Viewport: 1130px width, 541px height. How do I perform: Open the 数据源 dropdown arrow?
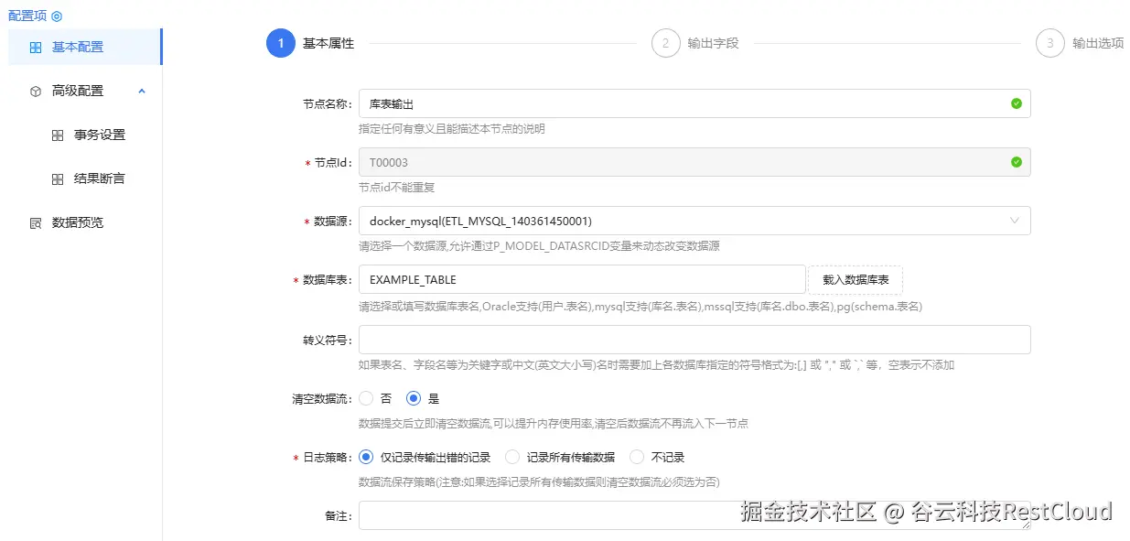pos(1015,221)
